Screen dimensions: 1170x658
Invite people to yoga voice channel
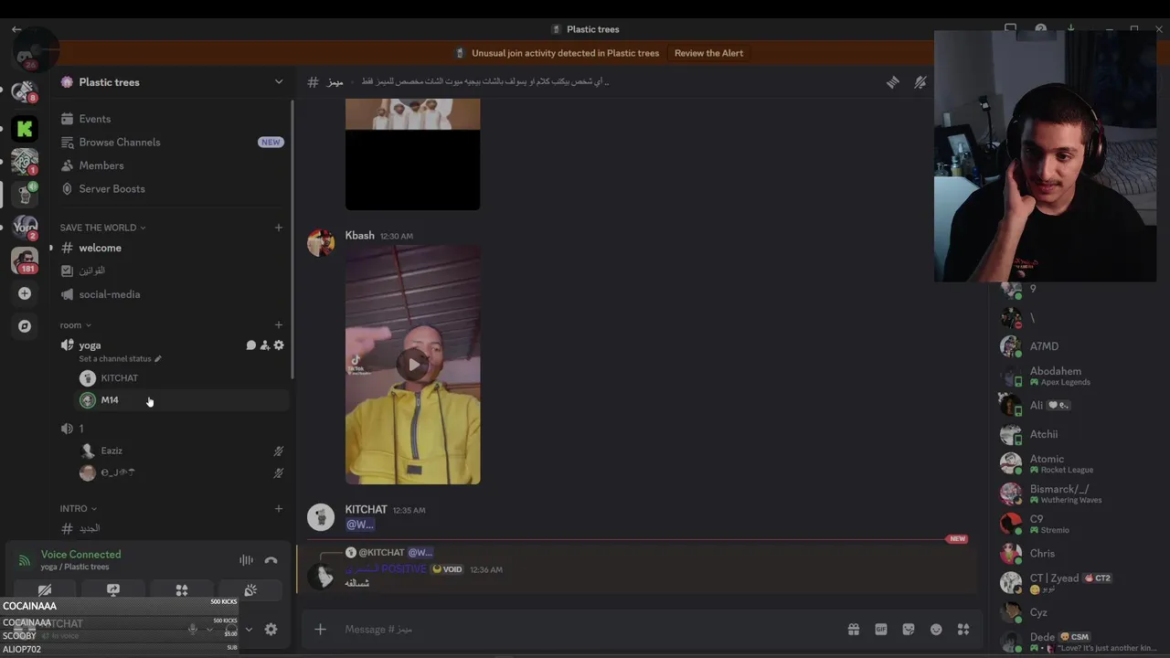(x=264, y=345)
